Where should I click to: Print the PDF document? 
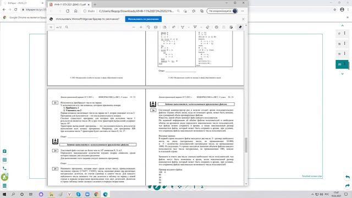(x=216, y=27)
